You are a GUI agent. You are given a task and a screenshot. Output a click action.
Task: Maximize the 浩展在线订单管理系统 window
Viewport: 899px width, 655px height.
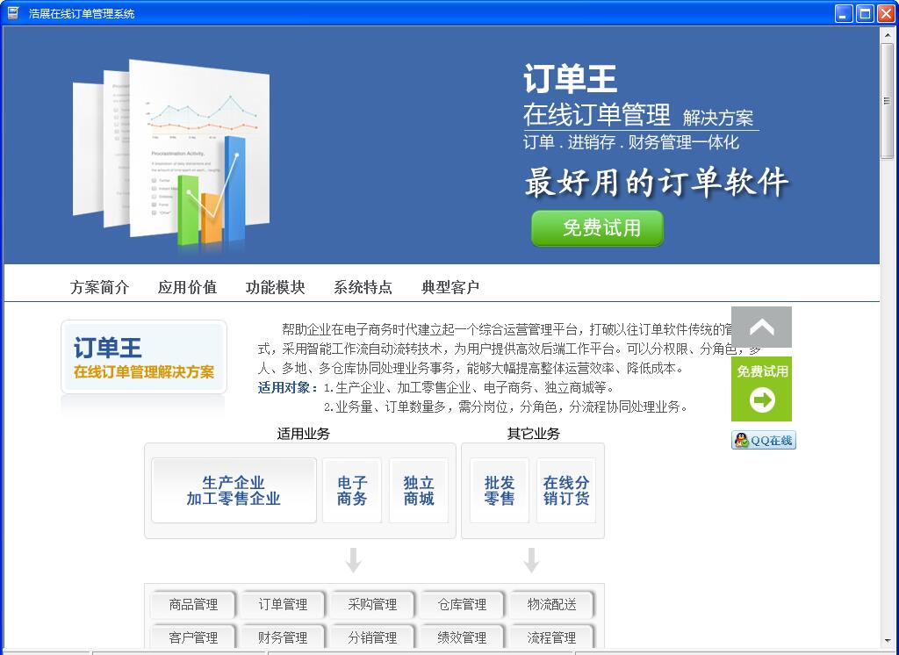(x=865, y=13)
